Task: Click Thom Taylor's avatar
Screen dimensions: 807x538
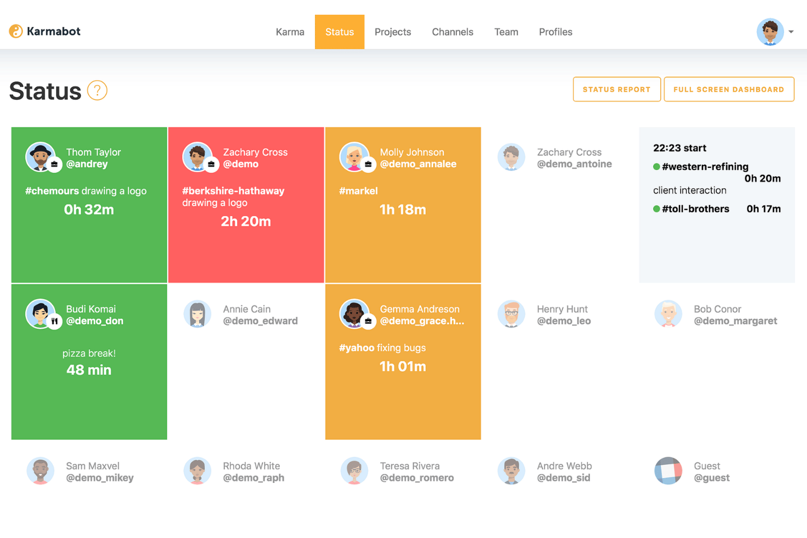Action: tap(40, 157)
